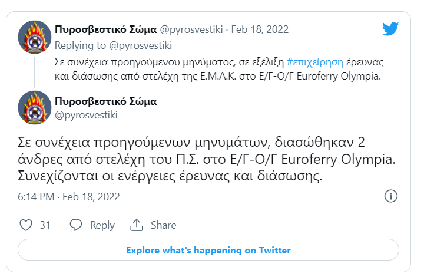The image size is (434, 280).
Task: Click Πυροσβεστικό Σώμα name in top reply
Action: pos(105,29)
